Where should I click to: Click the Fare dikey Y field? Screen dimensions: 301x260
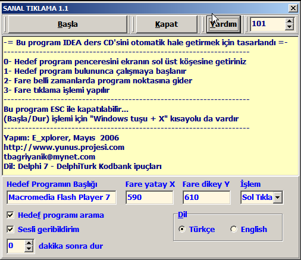[x=206, y=198]
